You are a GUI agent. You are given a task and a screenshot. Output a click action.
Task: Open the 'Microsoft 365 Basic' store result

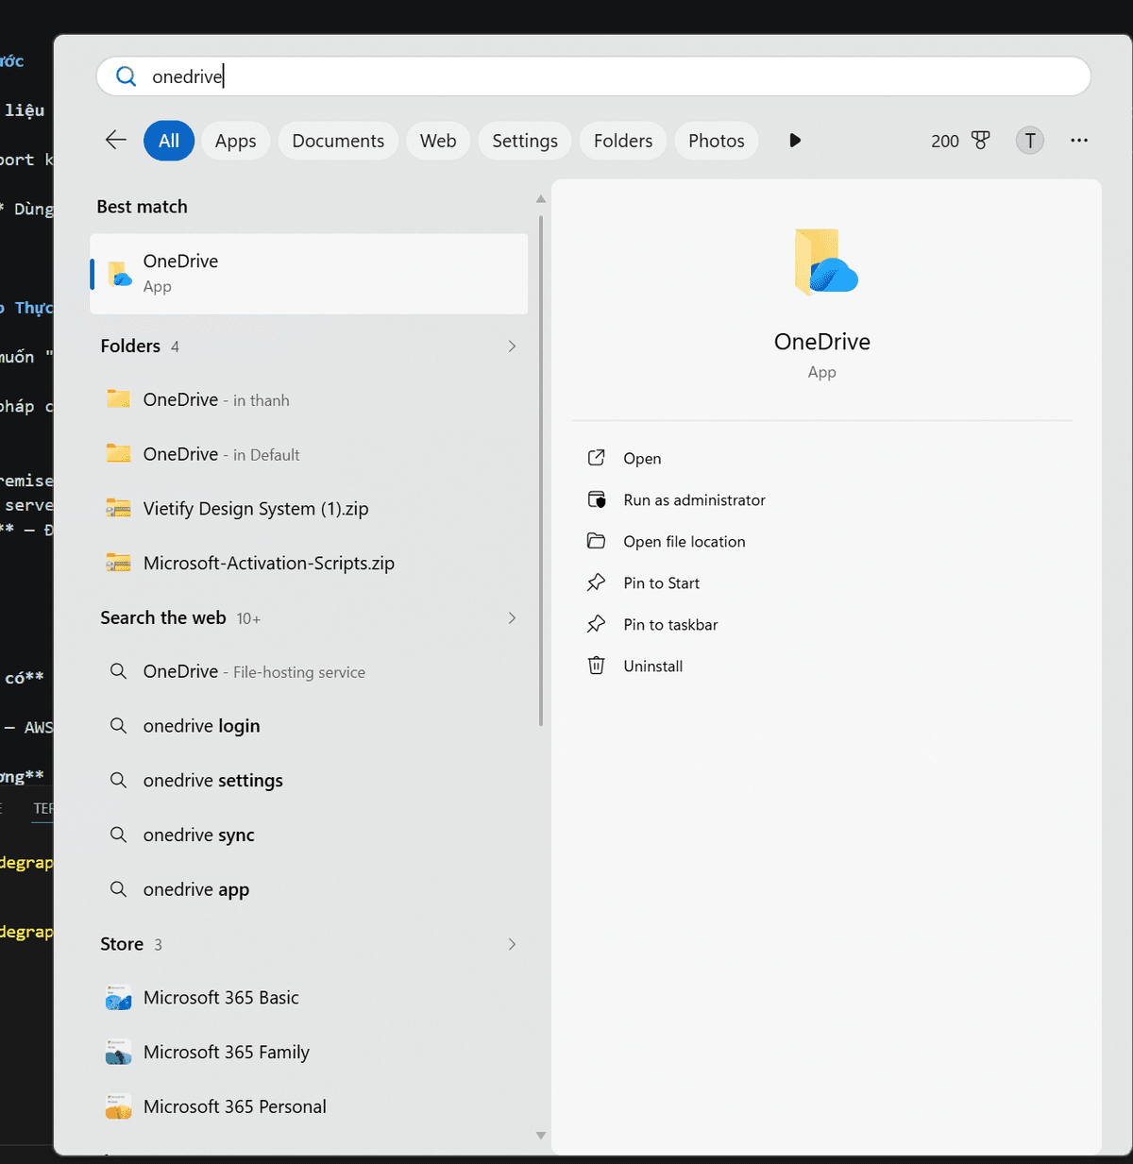click(309, 998)
